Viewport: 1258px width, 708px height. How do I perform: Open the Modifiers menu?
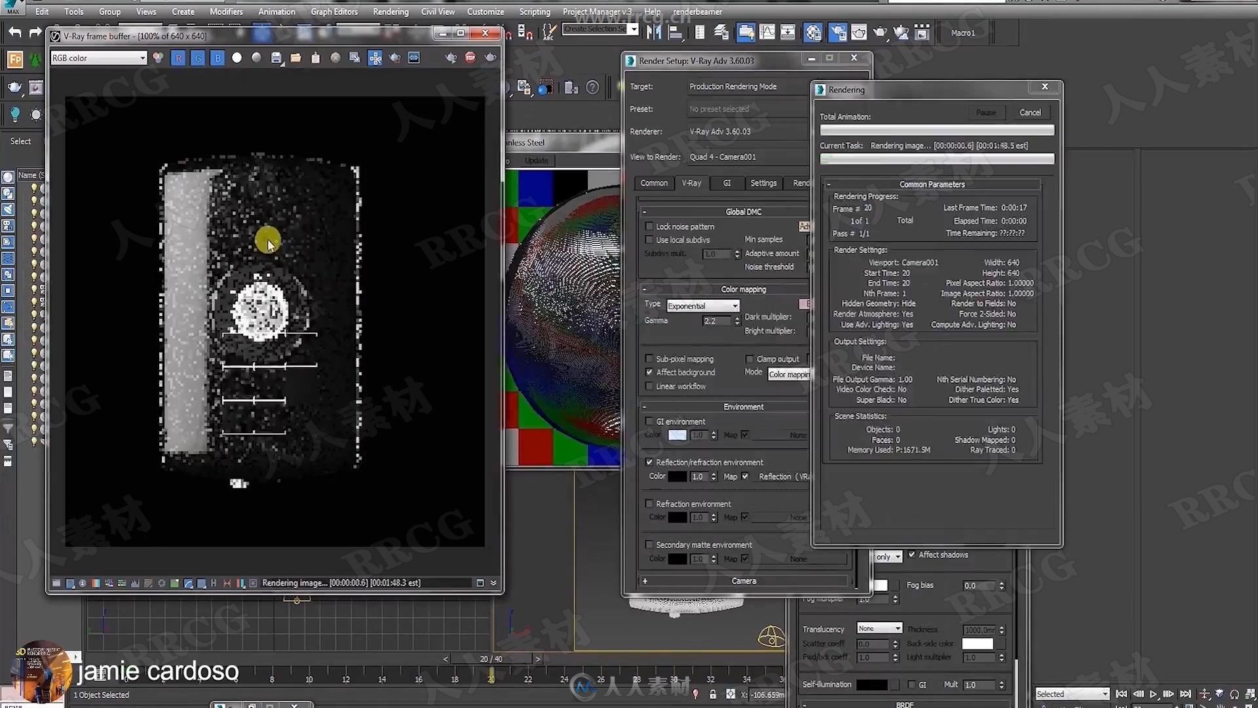pos(226,12)
